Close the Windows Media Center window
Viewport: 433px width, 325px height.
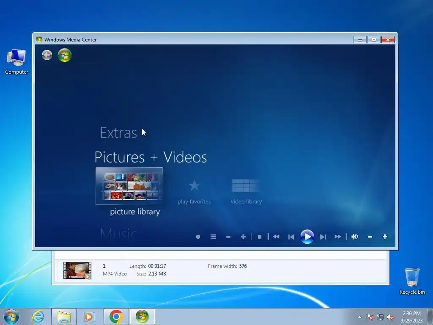388,40
